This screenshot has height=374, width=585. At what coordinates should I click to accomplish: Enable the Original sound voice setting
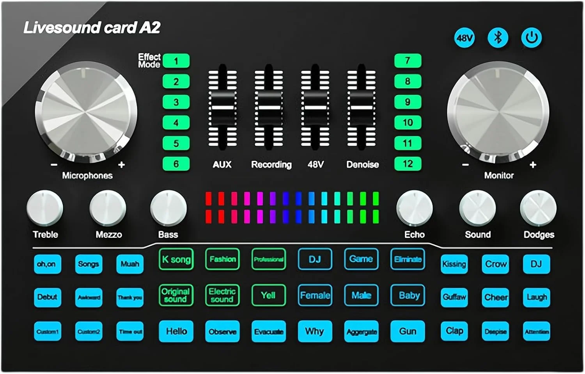[x=176, y=295]
